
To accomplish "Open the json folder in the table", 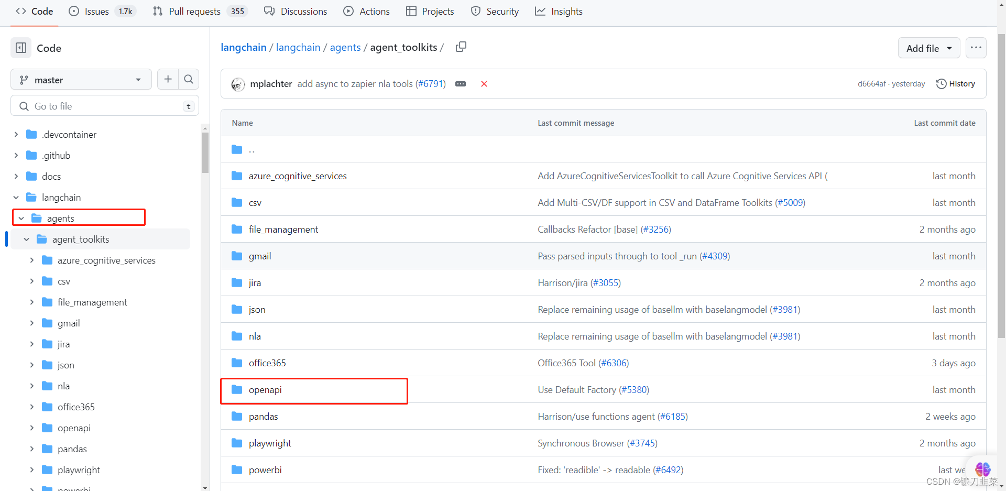I will click(x=257, y=309).
